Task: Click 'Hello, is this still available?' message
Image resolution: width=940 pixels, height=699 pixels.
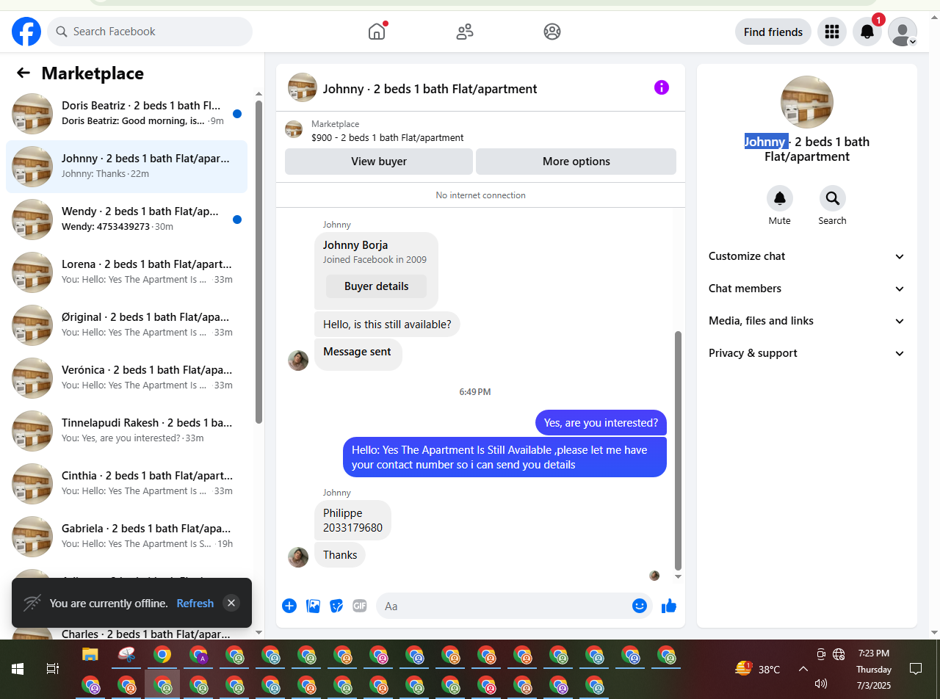Action: [x=387, y=325]
